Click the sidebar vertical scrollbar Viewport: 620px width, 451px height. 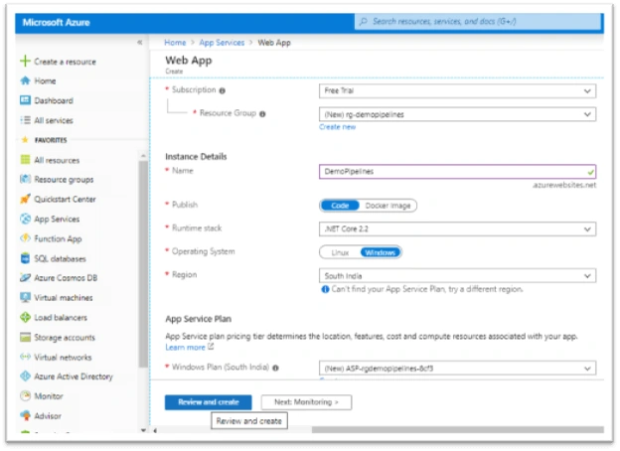pos(143,264)
